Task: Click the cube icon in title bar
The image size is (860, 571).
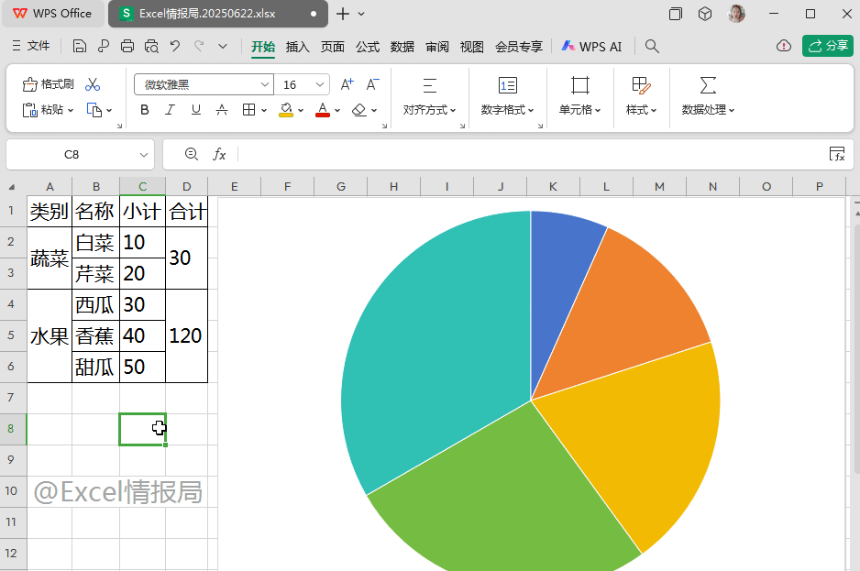Action: (x=705, y=14)
